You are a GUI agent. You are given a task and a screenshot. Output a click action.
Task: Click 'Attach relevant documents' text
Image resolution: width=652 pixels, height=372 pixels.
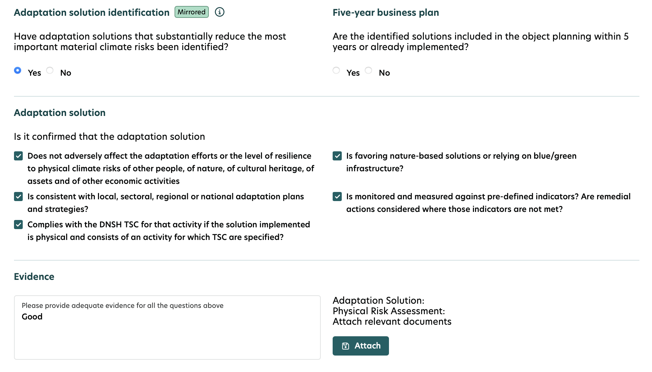392,322
